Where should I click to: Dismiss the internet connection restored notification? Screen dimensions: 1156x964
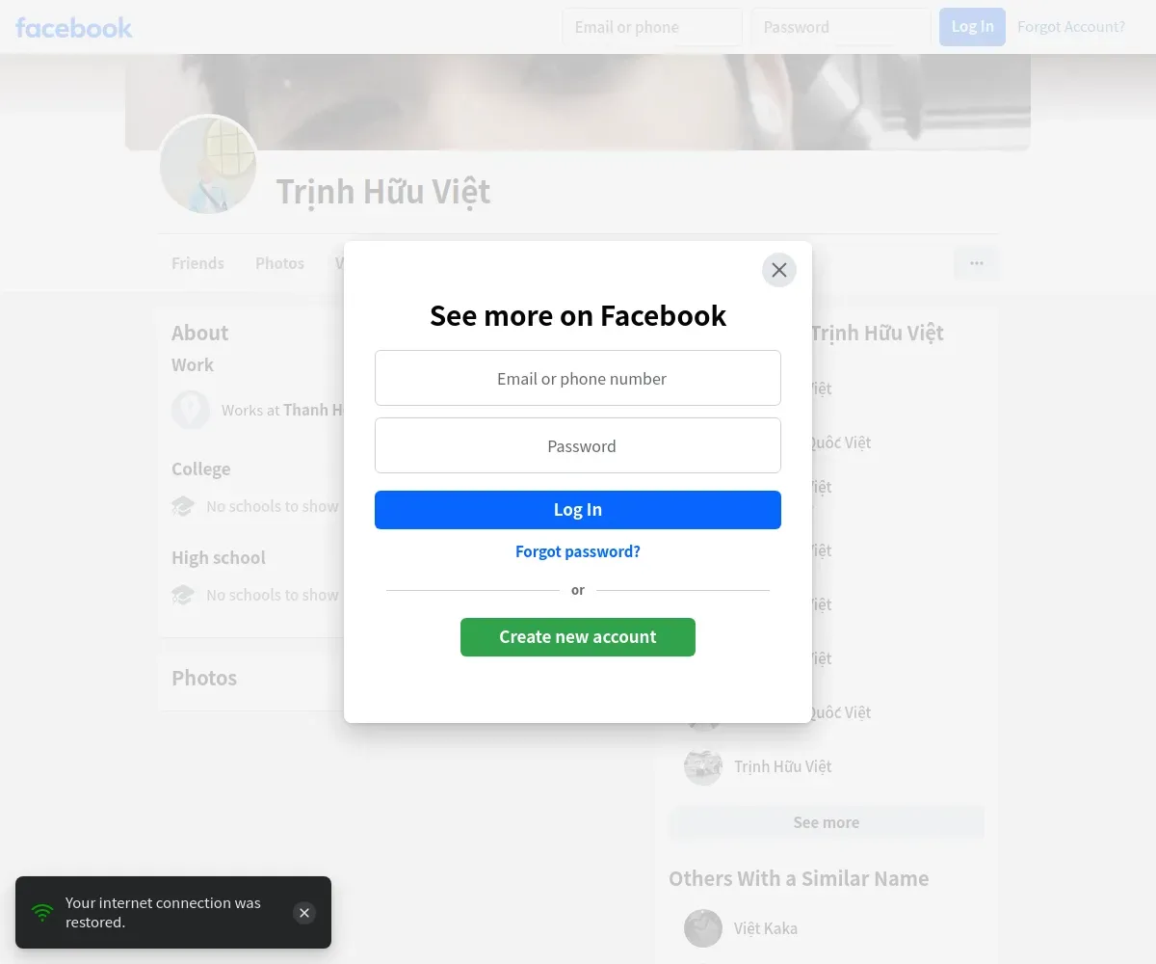coord(304,913)
